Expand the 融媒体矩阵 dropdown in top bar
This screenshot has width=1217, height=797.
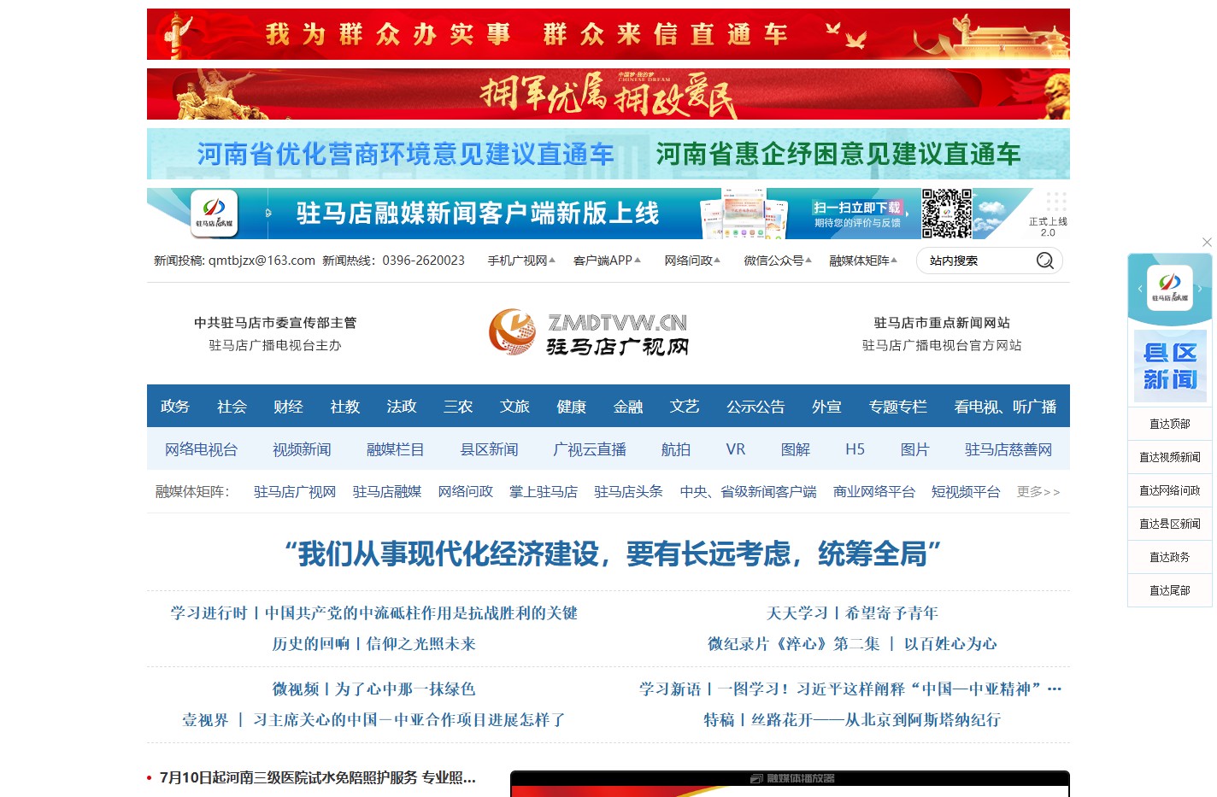[863, 261]
